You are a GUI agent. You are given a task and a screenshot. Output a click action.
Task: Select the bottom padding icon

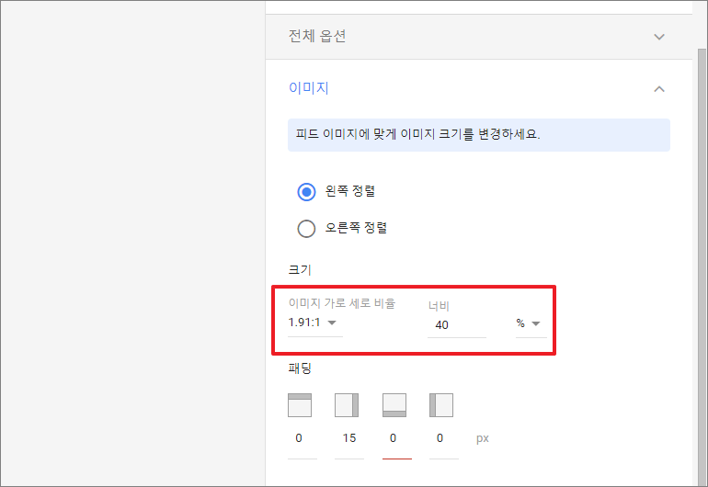394,405
